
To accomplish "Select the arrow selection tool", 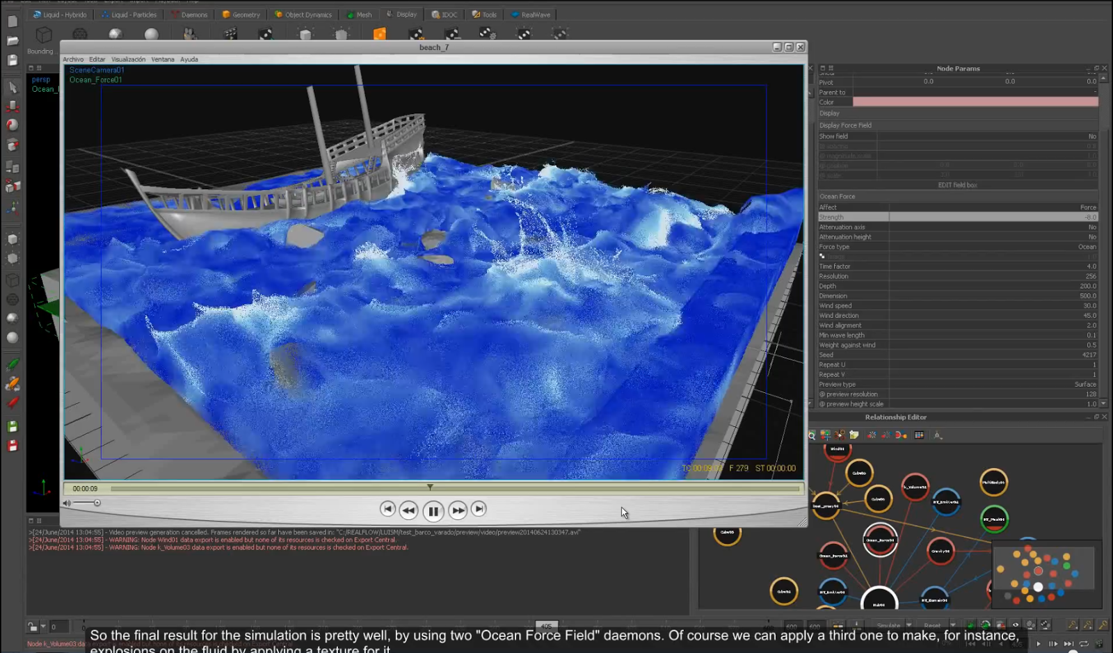I will click(13, 88).
